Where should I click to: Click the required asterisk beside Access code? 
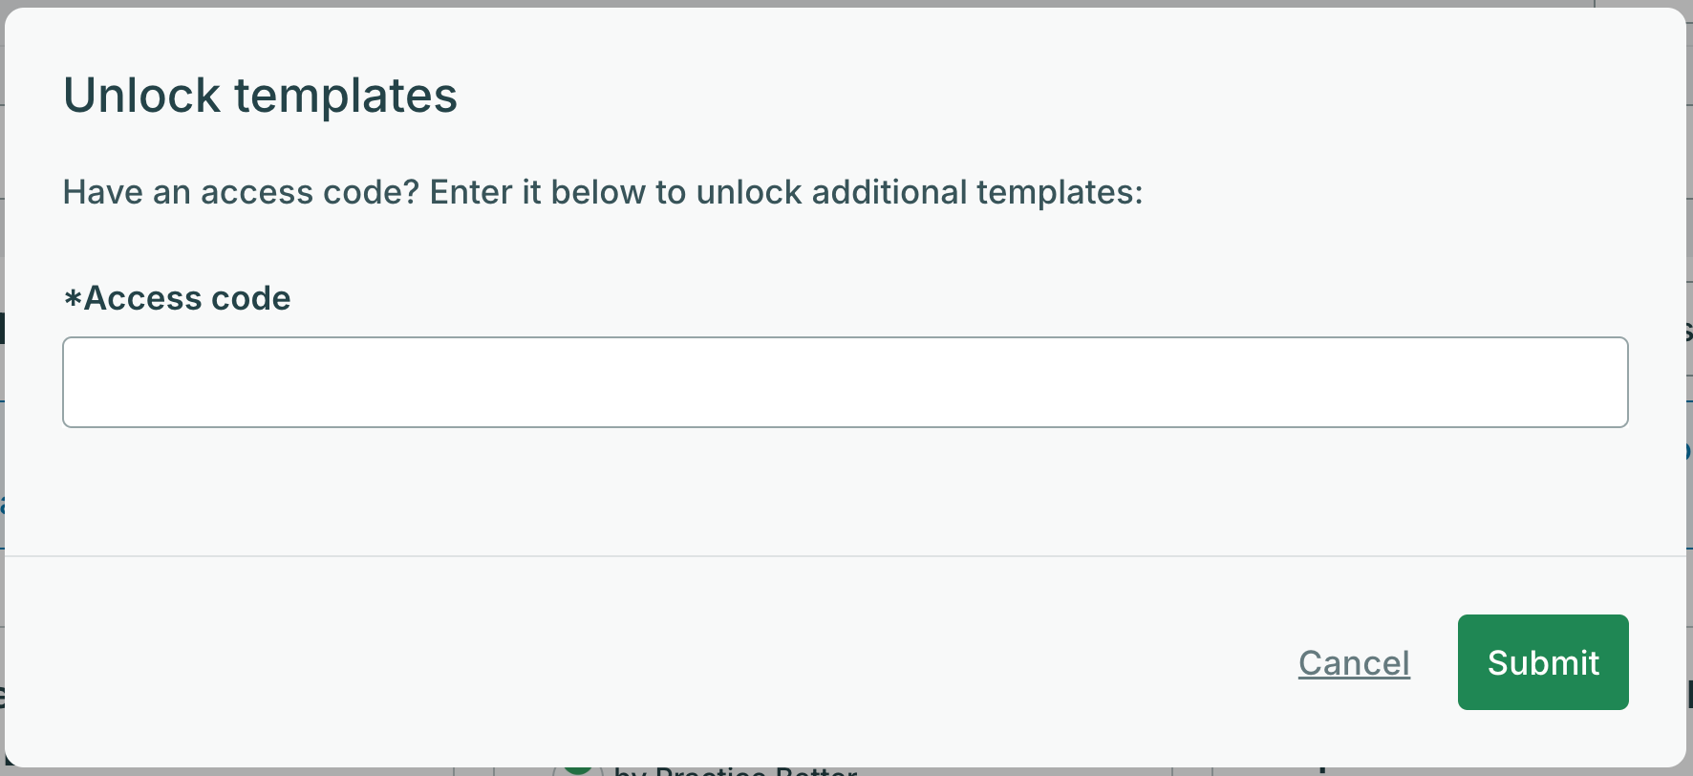point(73,298)
